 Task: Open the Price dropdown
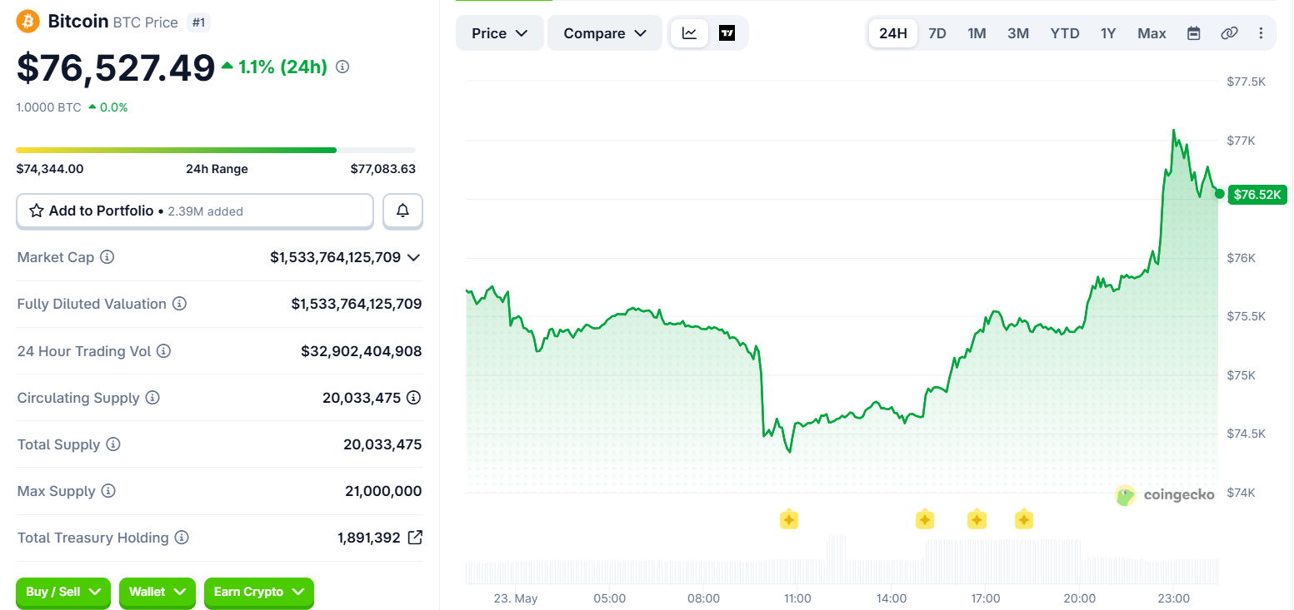tap(499, 33)
